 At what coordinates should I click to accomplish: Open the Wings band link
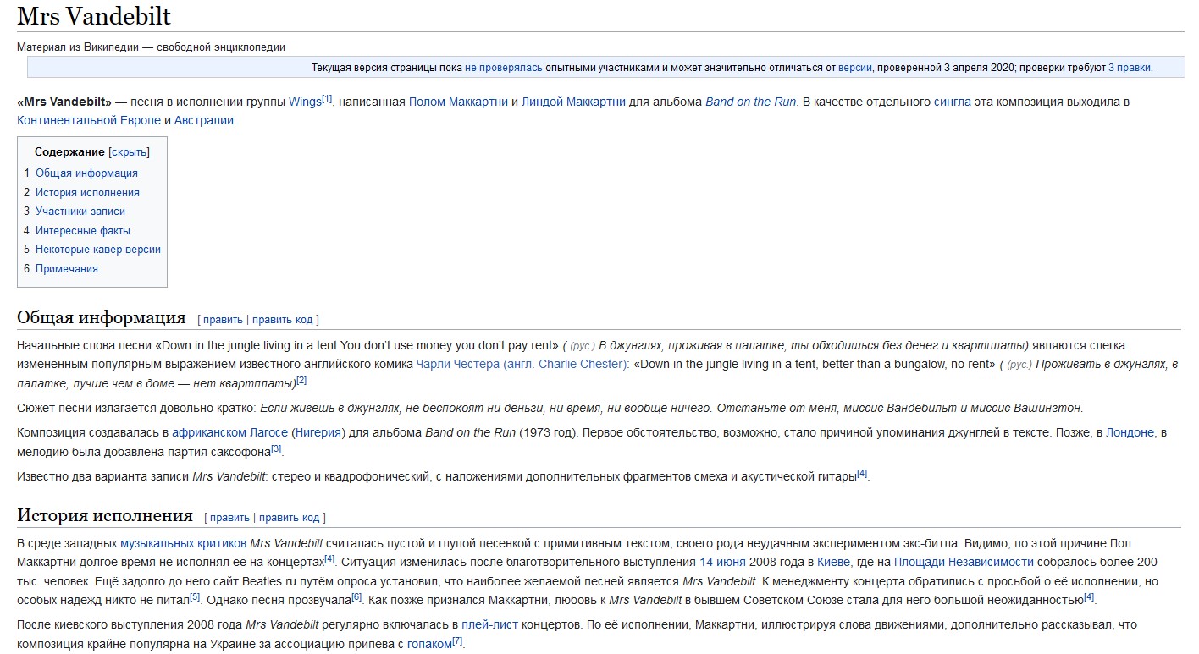click(305, 102)
